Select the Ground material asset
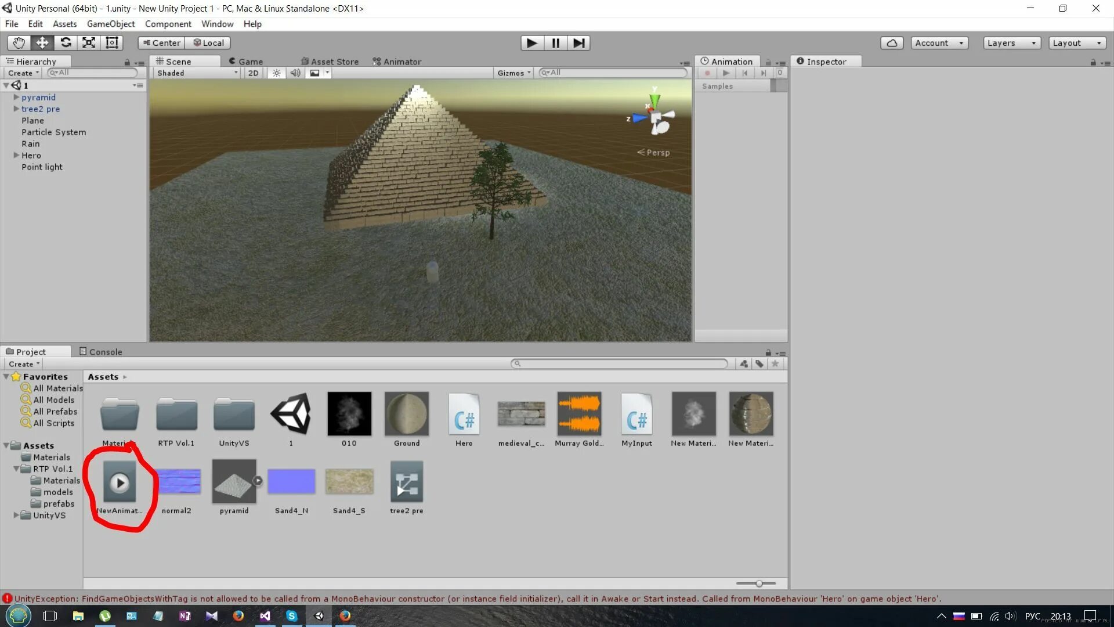The image size is (1114, 627). pos(407,420)
